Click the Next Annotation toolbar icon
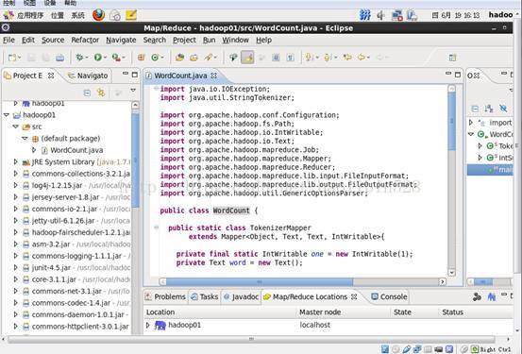522x354 pixels. 309,58
